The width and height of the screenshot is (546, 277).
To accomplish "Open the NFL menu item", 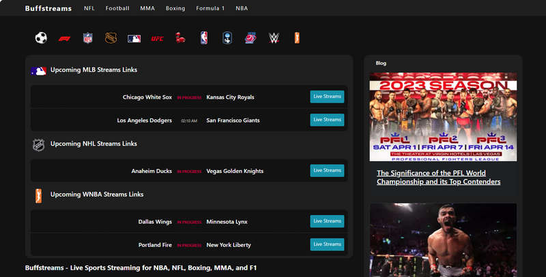I will [89, 8].
